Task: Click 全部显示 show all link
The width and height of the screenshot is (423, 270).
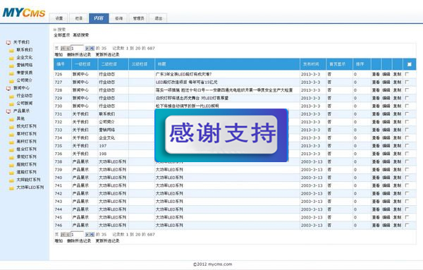Action: 62,35
